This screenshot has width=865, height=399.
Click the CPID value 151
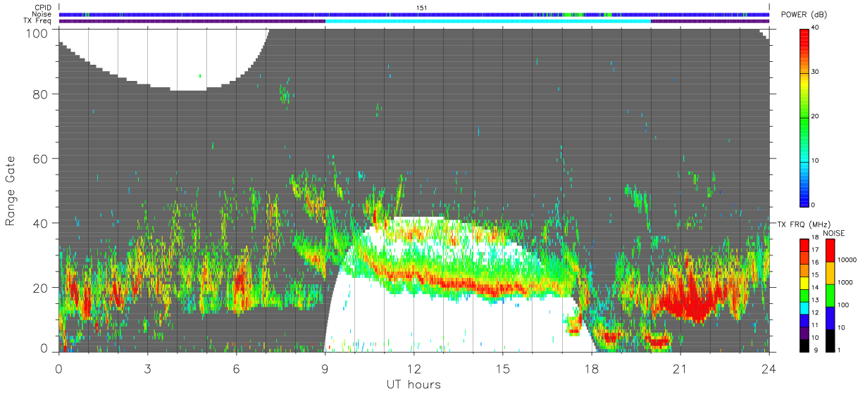[422, 8]
